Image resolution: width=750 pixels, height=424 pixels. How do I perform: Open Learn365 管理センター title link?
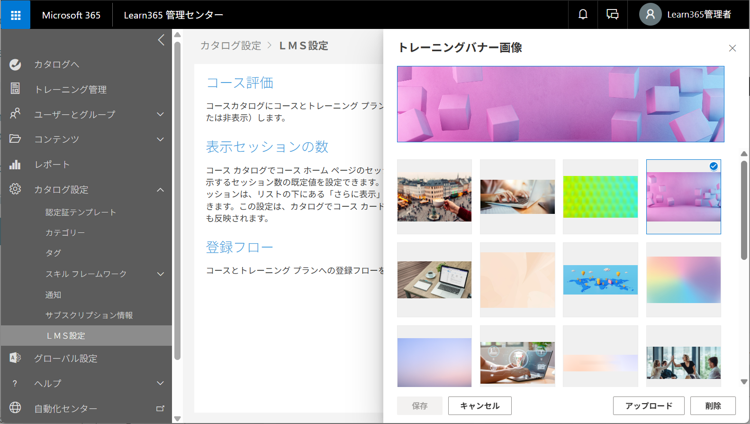click(173, 15)
